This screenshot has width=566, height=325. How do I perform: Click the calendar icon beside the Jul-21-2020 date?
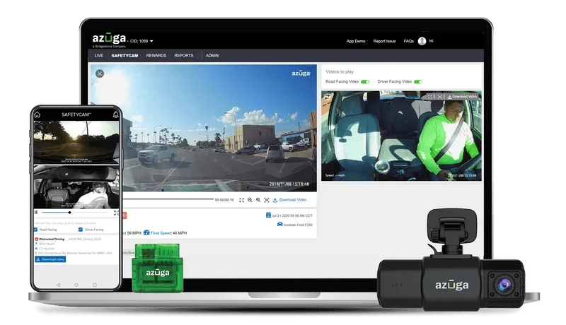268,215
